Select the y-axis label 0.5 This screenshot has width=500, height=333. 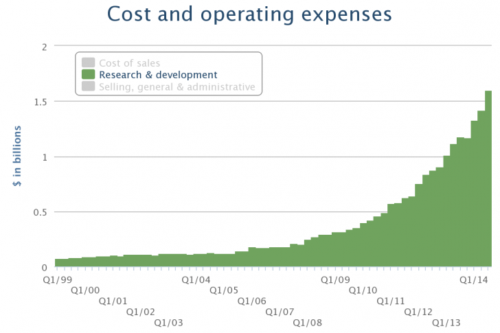click(40, 212)
